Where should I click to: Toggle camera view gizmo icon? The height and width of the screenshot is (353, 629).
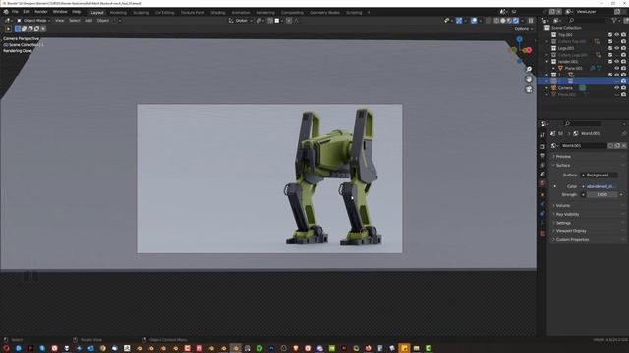click(529, 89)
